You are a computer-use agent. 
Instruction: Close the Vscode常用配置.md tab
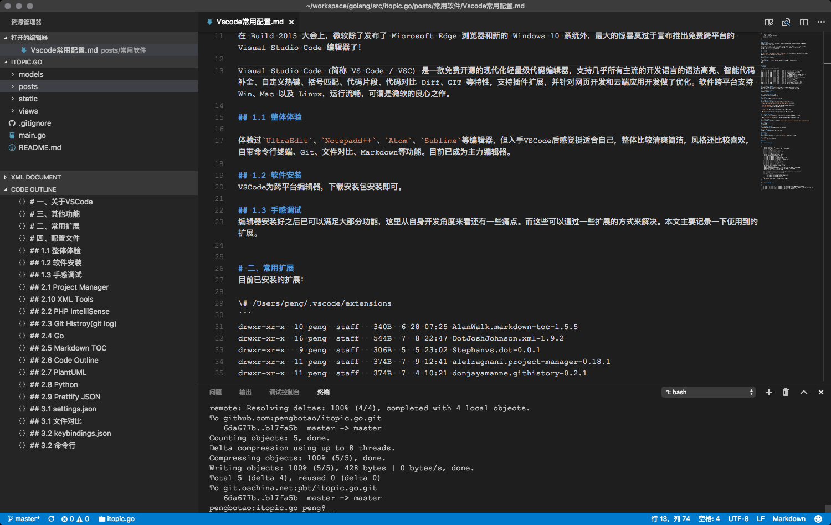point(291,22)
